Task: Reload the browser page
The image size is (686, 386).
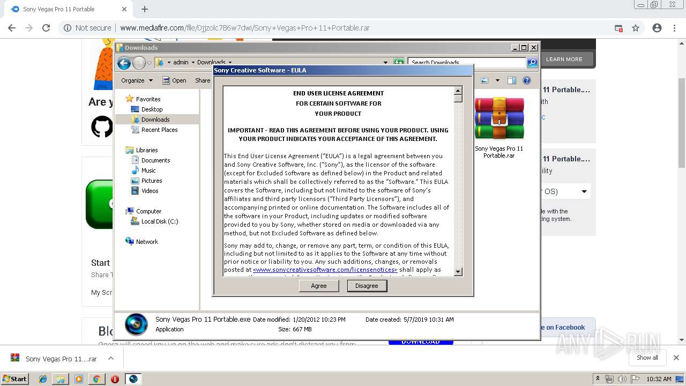Action: coord(46,28)
